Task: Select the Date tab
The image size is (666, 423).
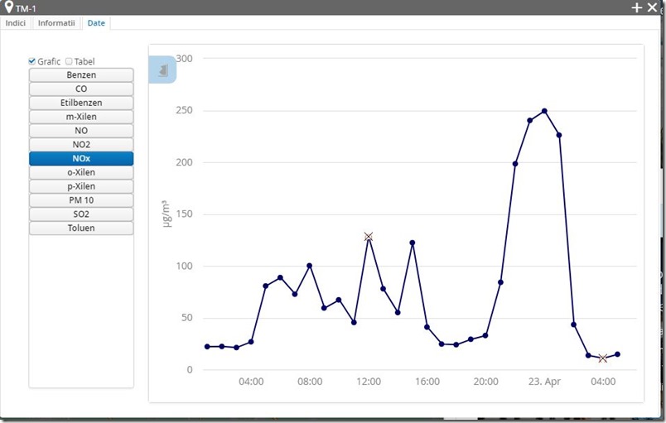Action: (96, 23)
